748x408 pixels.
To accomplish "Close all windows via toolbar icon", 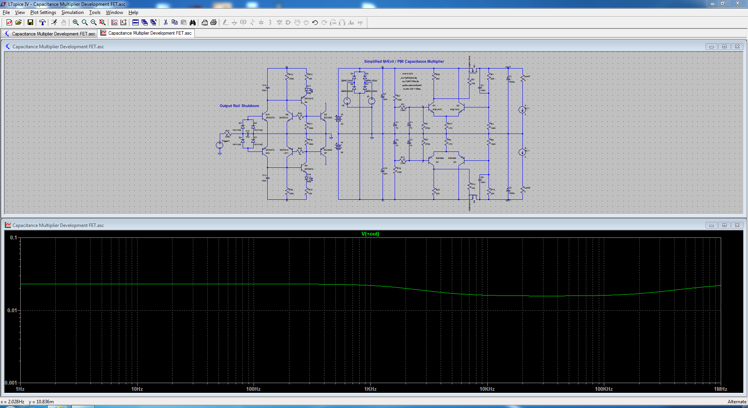I will pyautogui.click(x=153, y=23).
